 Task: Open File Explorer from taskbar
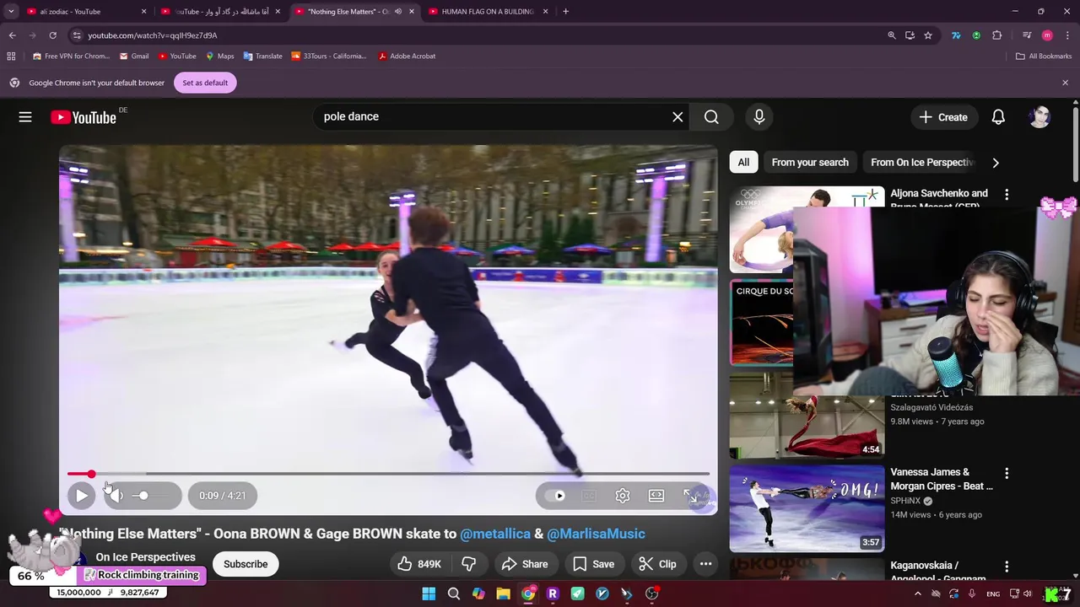503,594
